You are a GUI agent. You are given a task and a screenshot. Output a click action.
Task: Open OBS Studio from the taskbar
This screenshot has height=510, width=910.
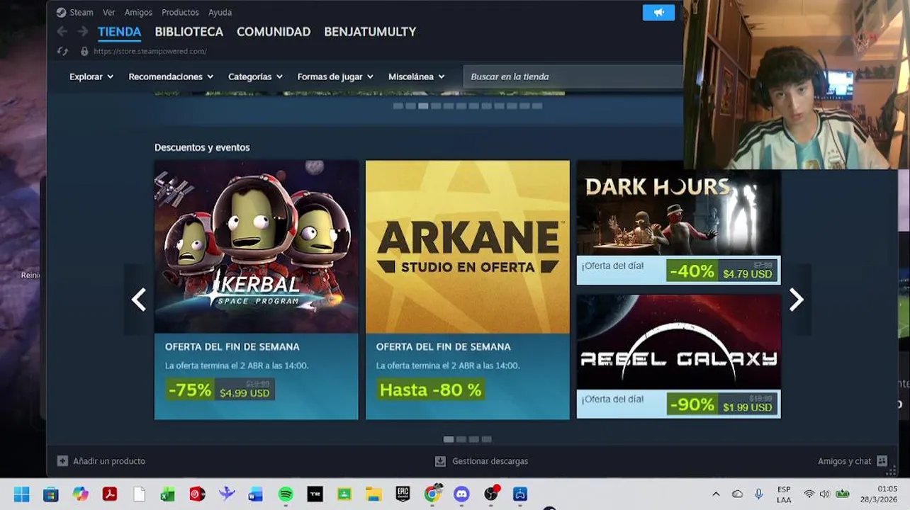point(491,494)
